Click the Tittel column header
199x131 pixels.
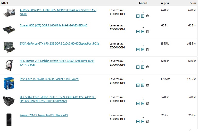4,3
